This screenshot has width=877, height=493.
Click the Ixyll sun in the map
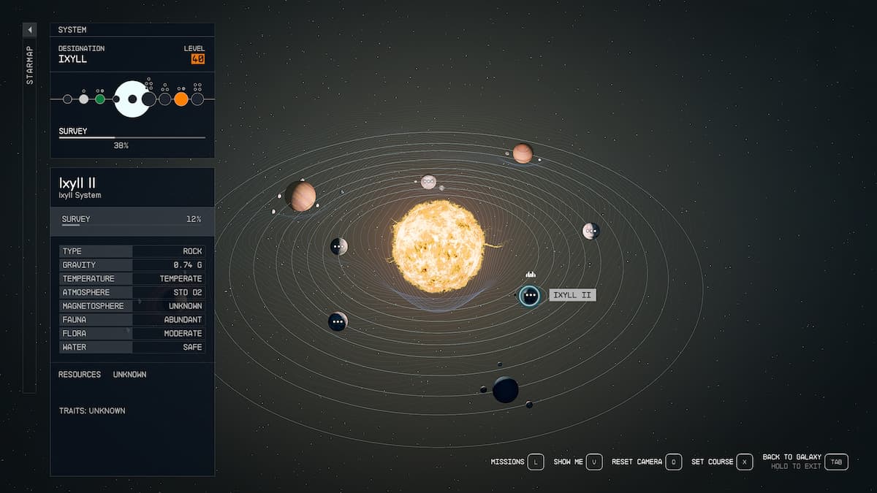(x=438, y=246)
